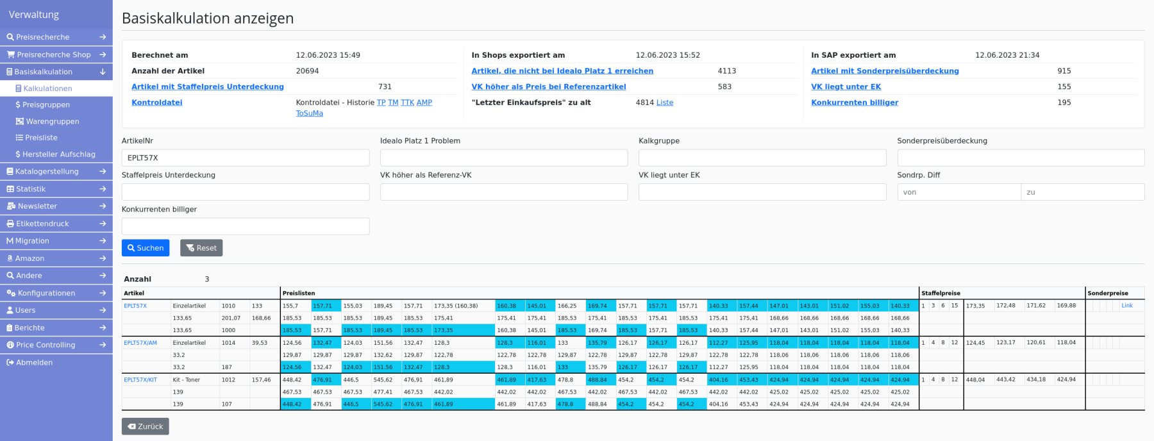Expand the Statistik section arrow
The width and height of the screenshot is (1154, 441).
103,189
